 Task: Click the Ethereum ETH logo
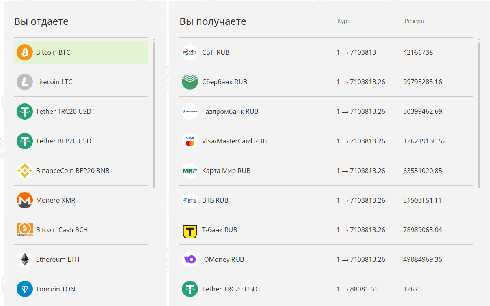(24, 259)
